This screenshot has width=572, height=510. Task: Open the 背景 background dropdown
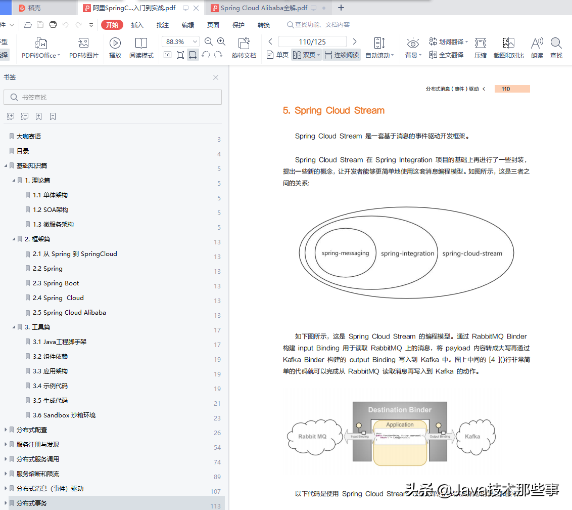pyautogui.click(x=413, y=48)
